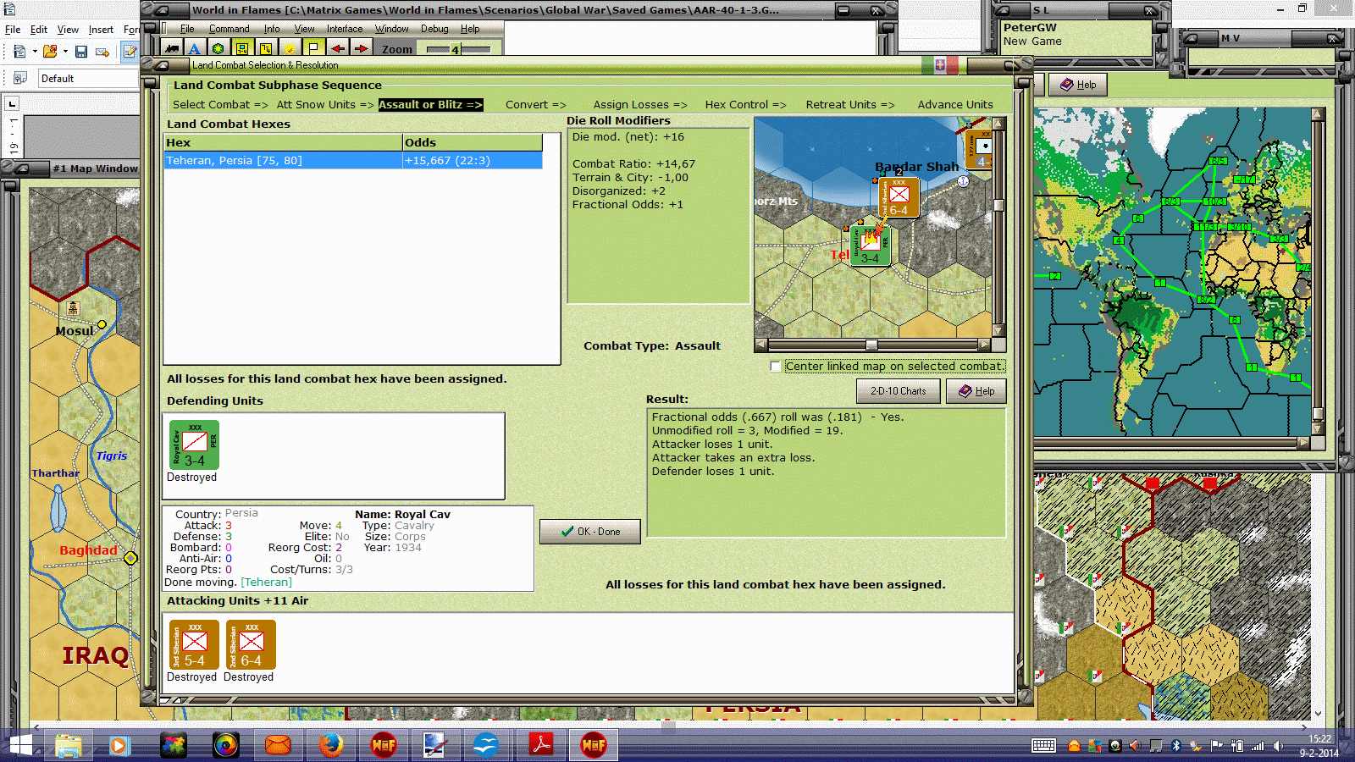Image resolution: width=1355 pixels, height=762 pixels.
Task: Click mini-map horizontal scrollbar thumb
Action: 871,345
